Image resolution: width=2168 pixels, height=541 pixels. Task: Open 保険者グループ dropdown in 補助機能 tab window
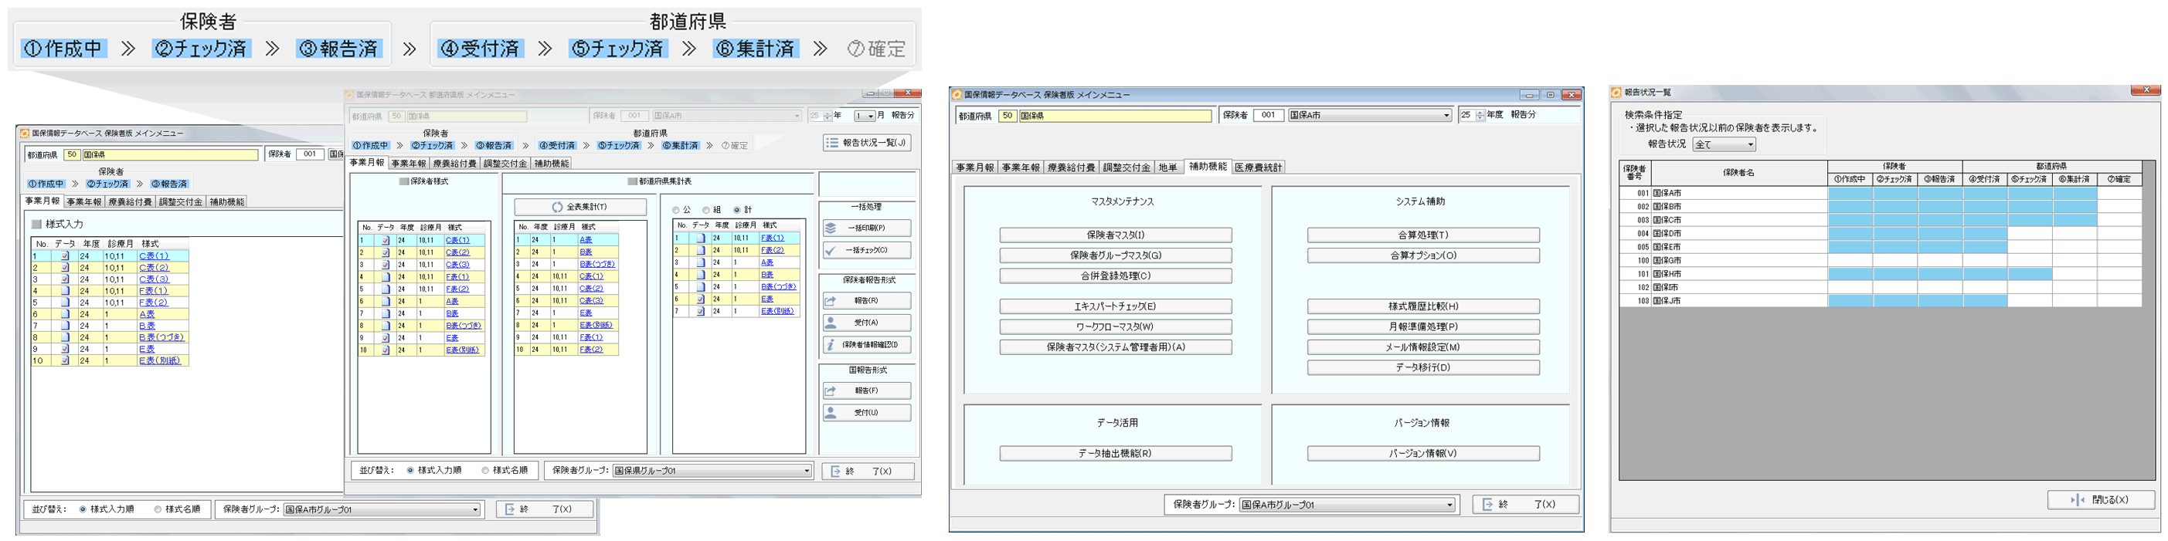pyautogui.click(x=1347, y=505)
